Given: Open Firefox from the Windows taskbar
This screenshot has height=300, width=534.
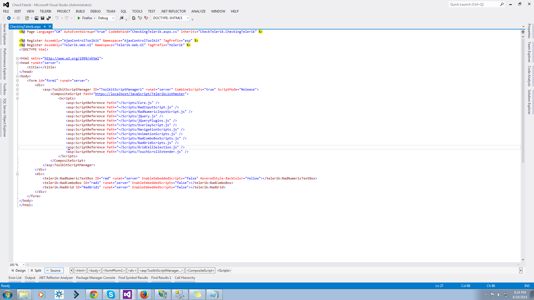Looking at the screenshot, I should (x=144, y=294).
